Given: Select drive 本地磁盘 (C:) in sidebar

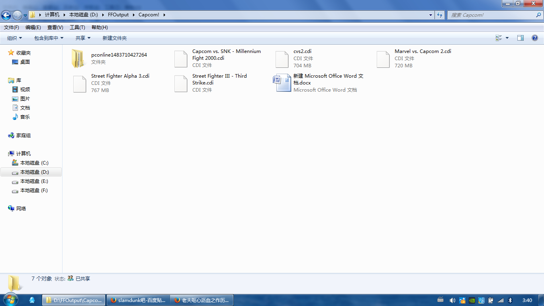Looking at the screenshot, I should pos(34,163).
